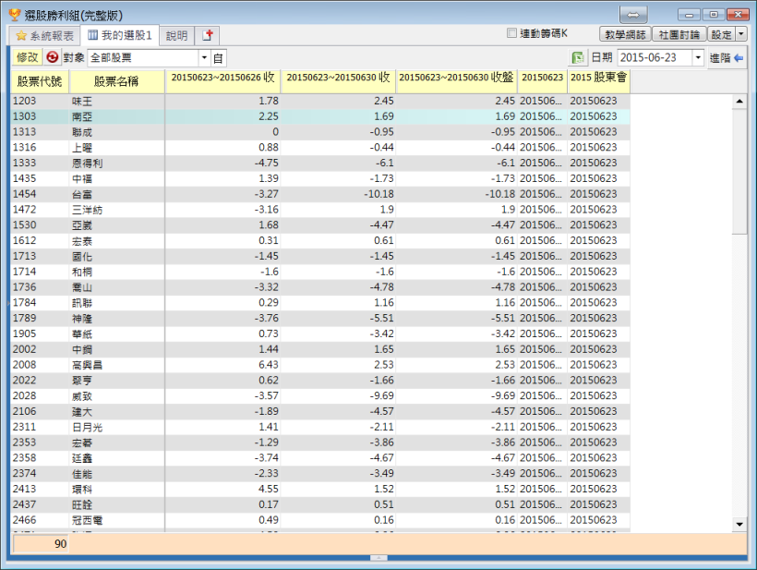Screen dimensions: 757x570
Task: Click the 社團討論 button
Action: pyautogui.click(x=679, y=34)
